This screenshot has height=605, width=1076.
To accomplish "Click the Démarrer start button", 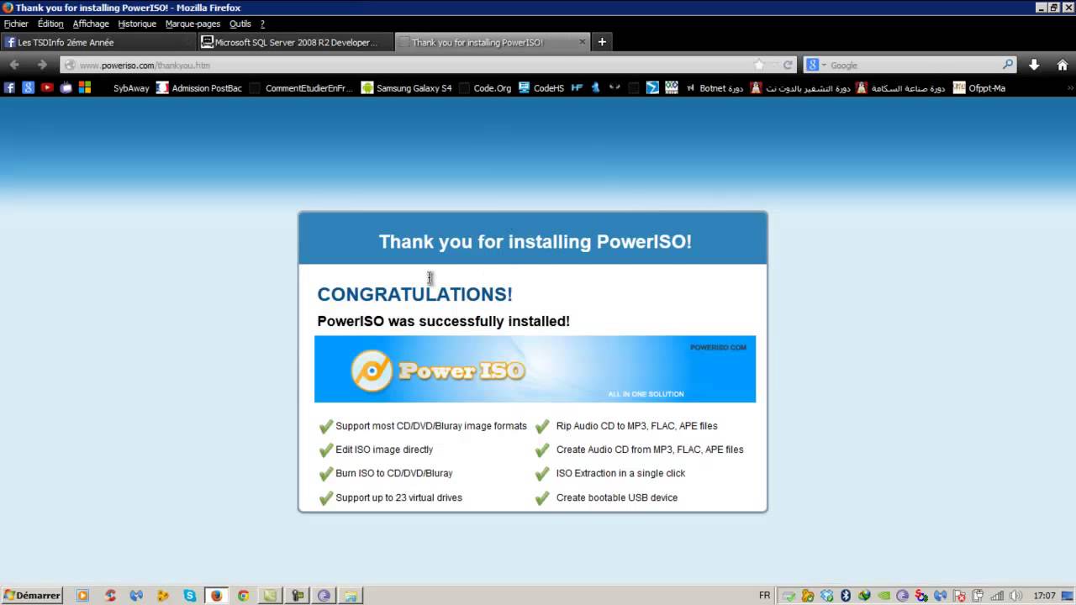I will 32,596.
